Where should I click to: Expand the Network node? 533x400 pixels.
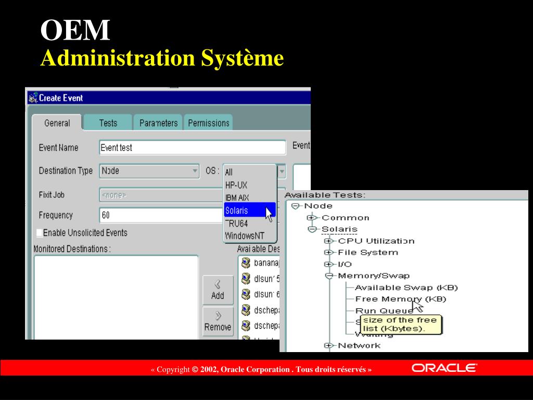(x=328, y=346)
